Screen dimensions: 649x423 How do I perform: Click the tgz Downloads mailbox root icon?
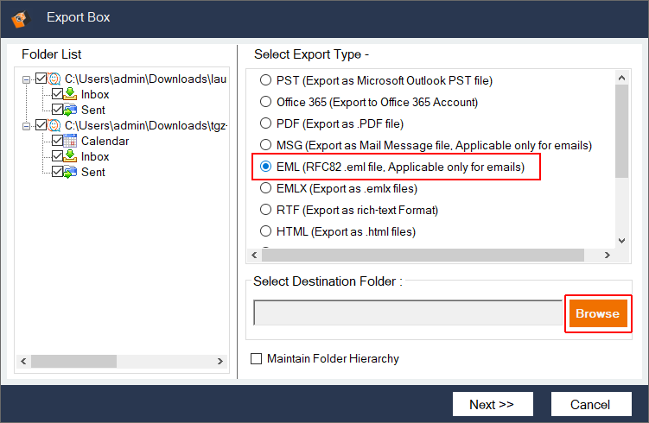click(x=55, y=125)
